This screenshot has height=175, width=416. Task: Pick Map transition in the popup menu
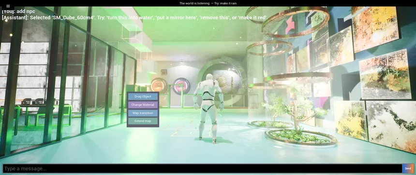click(143, 113)
